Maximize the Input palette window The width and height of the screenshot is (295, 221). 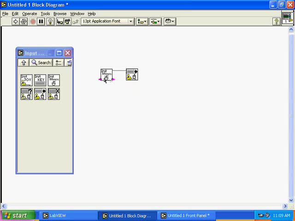click(x=59, y=53)
